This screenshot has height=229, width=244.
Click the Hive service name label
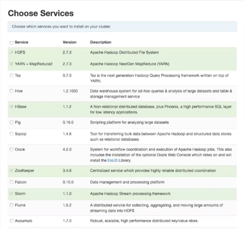click(19, 91)
